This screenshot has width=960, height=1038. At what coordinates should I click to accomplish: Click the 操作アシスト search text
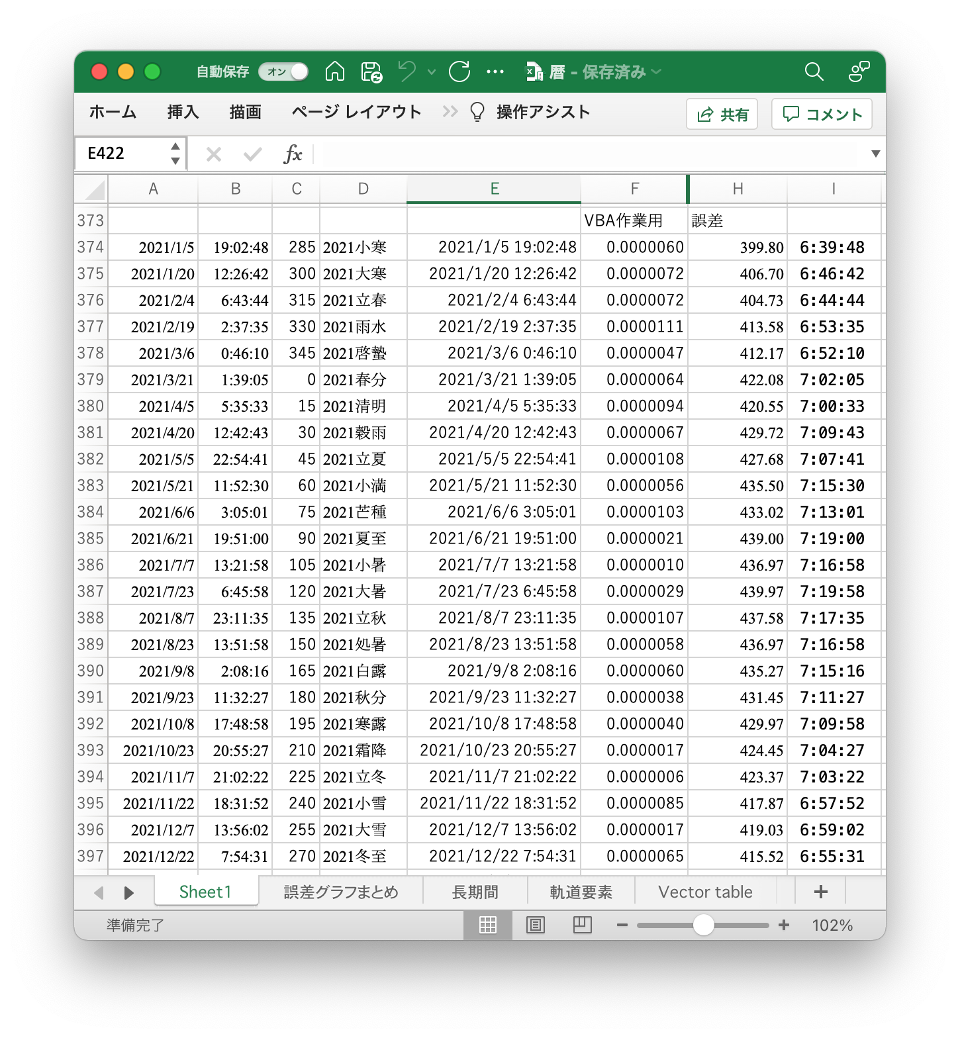click(544, 112)
